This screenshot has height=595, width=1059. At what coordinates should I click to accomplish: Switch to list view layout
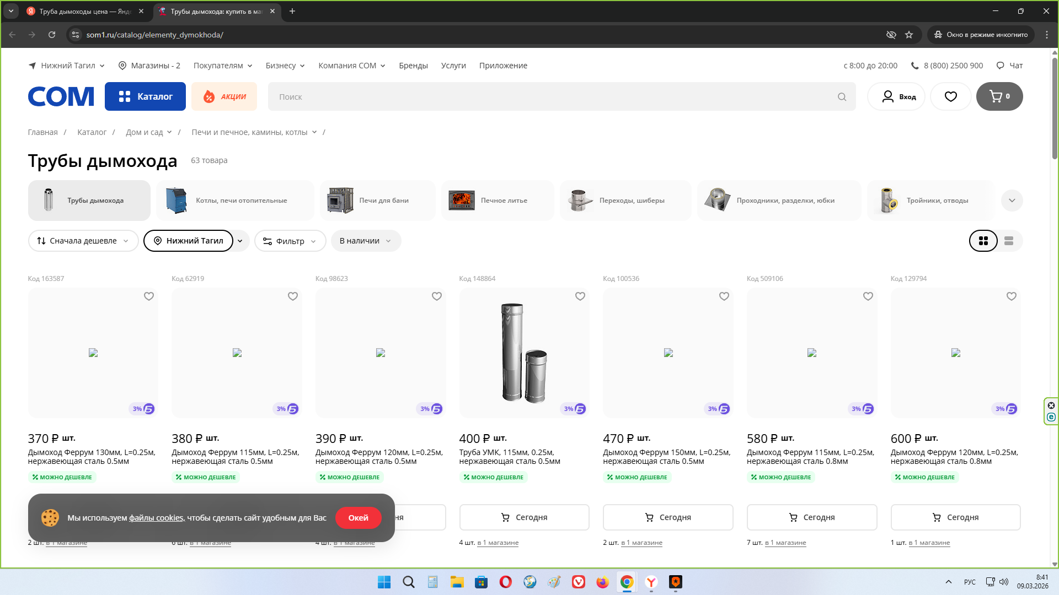click(x=1009, y=241)
